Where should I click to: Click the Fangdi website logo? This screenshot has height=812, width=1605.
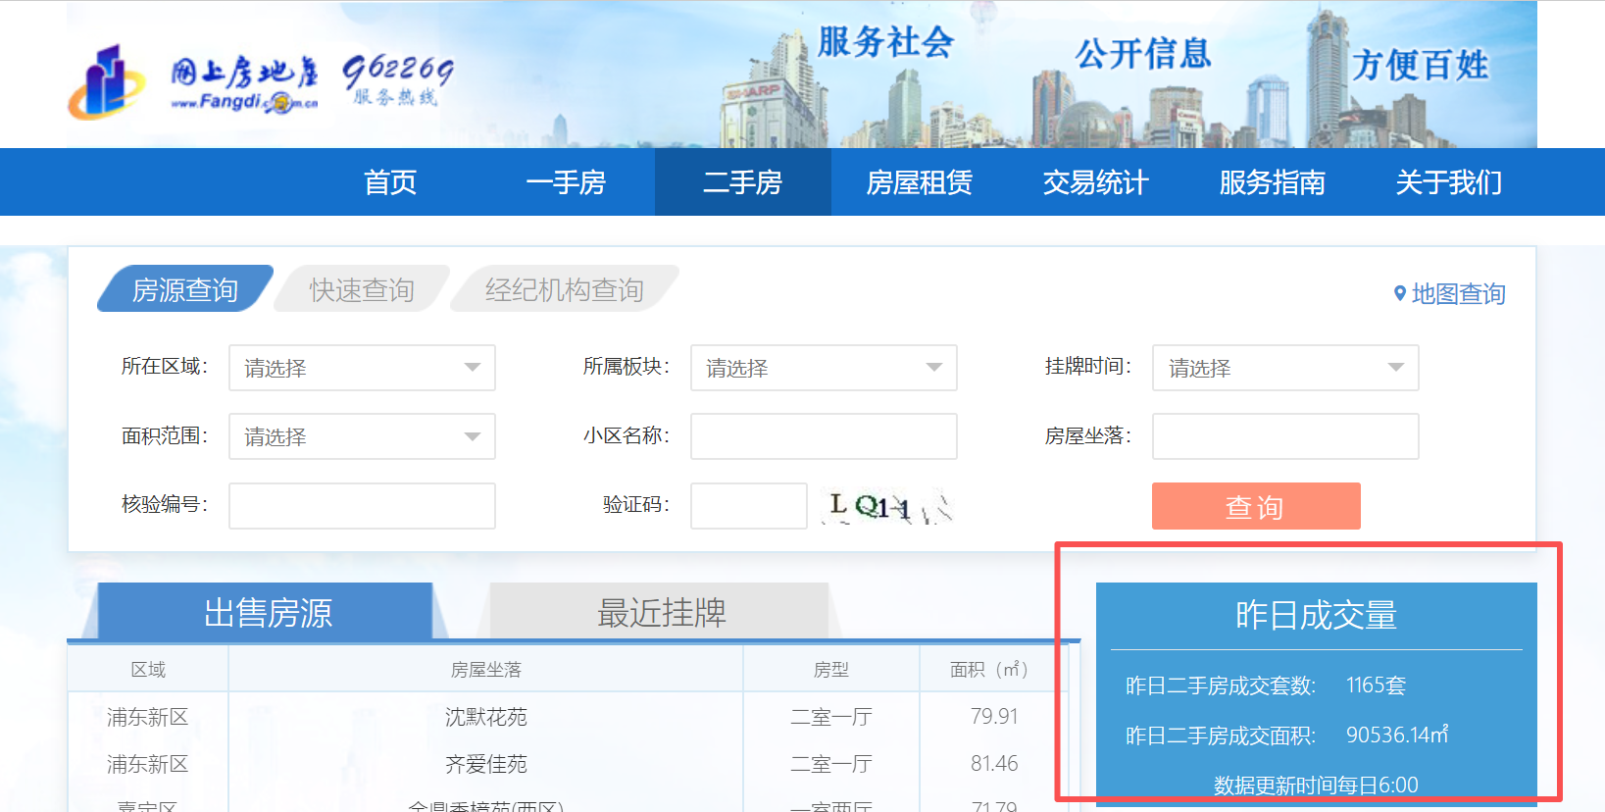click(194, 81)
